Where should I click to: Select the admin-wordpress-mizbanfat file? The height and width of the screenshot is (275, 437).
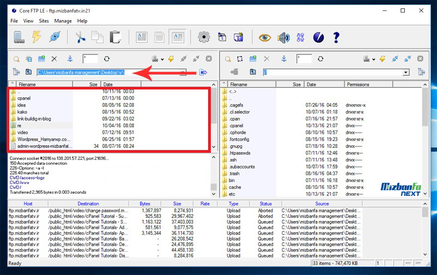click(x=45, y=146)
